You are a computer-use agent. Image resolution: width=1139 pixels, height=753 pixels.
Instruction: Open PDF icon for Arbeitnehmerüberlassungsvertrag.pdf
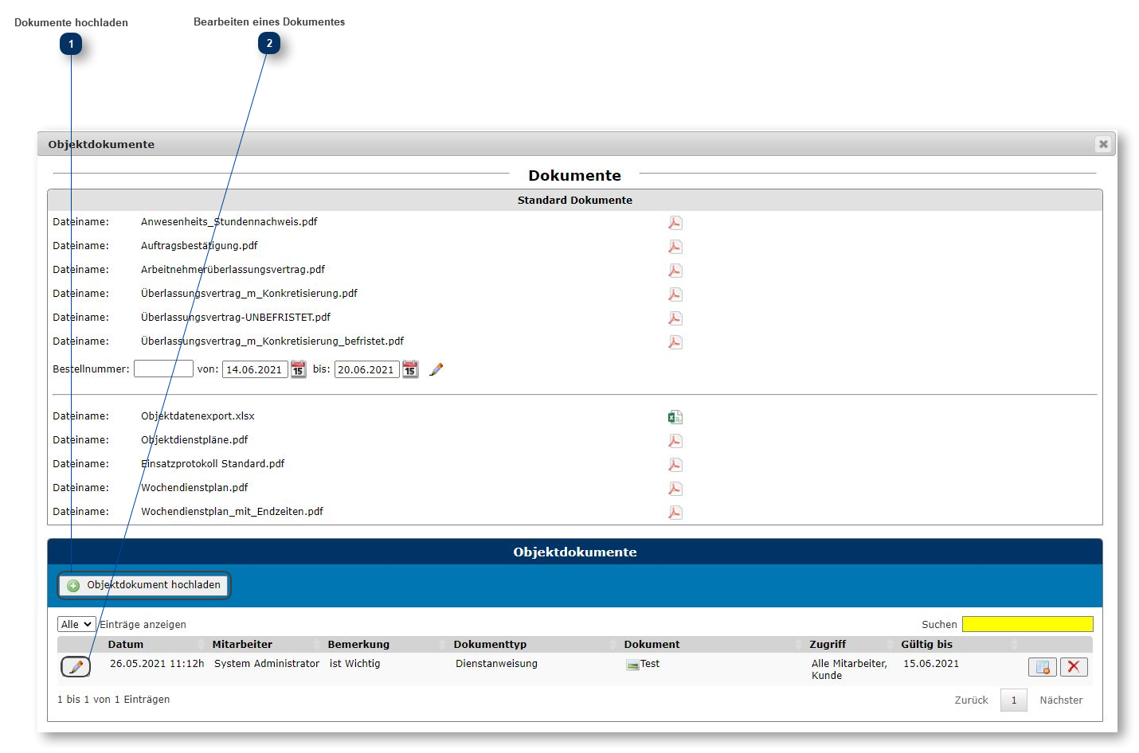coord(675,271)
